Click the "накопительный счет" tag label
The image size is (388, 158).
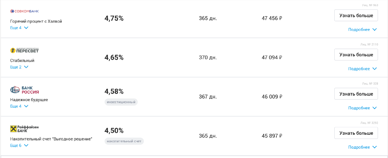(124, 141)
